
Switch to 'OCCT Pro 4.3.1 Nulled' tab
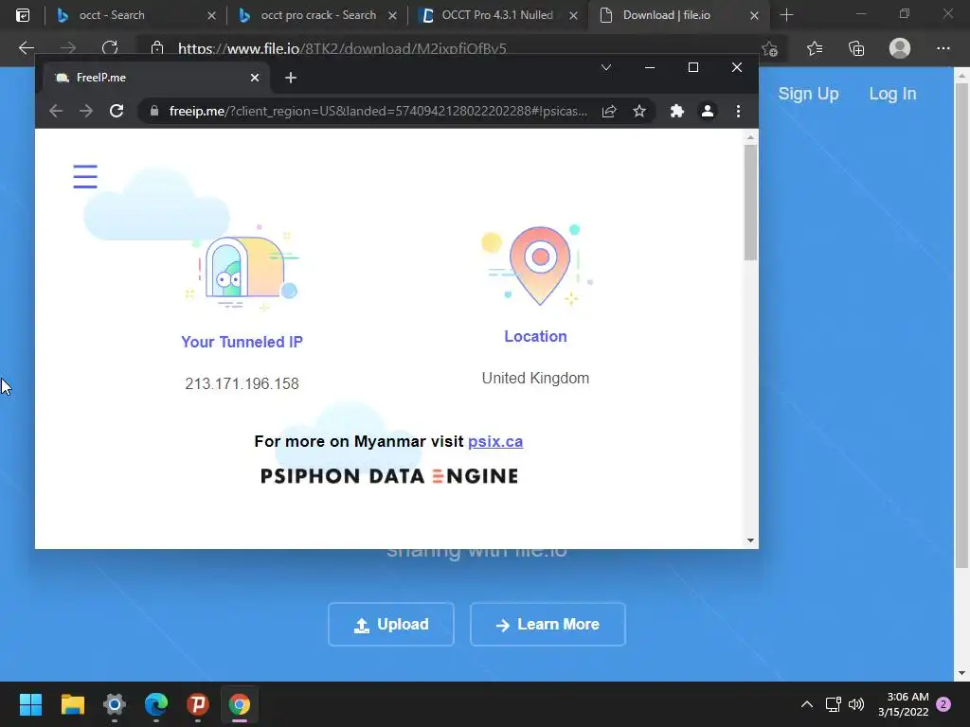[x=496, y=15]
